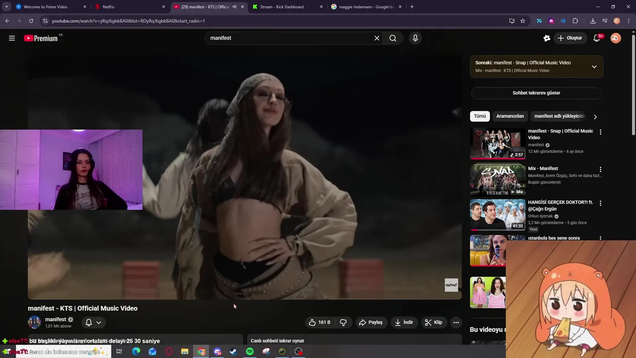Click the manifest watermark in video
The height and width of the screenshot is (358, 636).
point(451,285)
